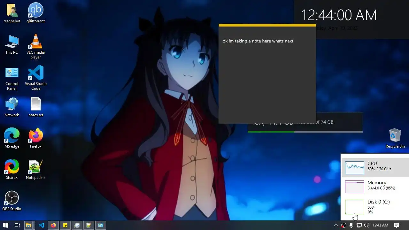Viewport: 409px width, 230px height.
Task: Select the VLC media player shortcut
Action: click(x=35, y=47)
